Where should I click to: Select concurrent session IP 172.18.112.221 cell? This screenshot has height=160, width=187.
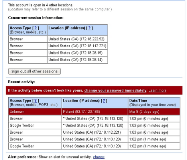[x=77, y=46]
